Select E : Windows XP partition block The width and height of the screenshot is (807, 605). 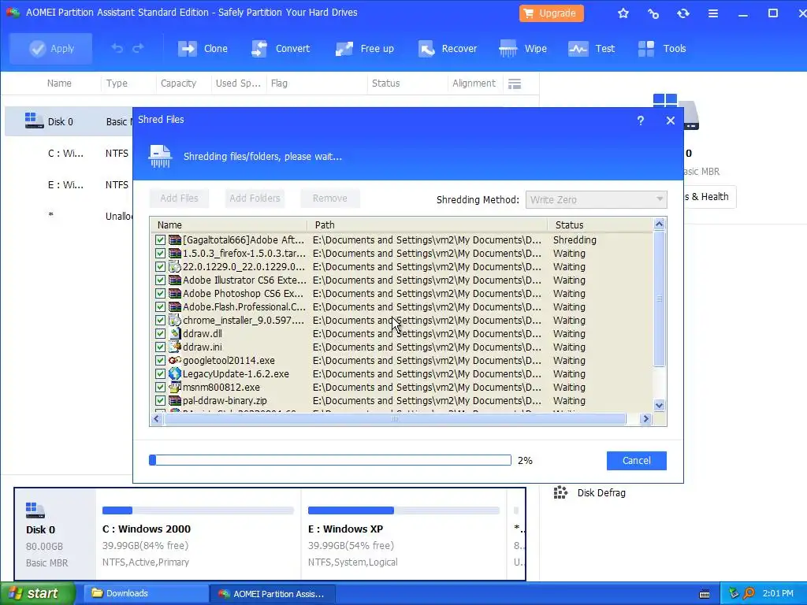[x=403, y=534]
